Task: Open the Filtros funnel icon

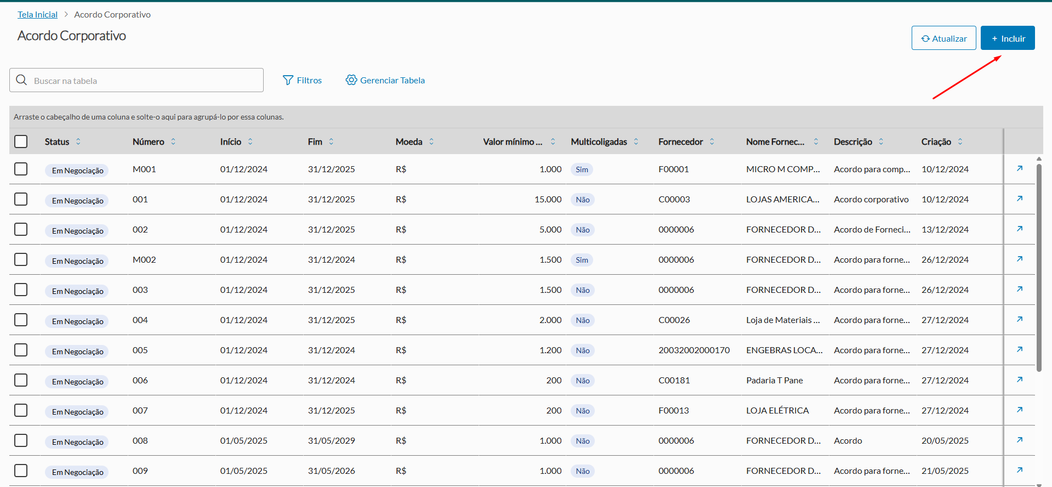Action: (288, 80)
